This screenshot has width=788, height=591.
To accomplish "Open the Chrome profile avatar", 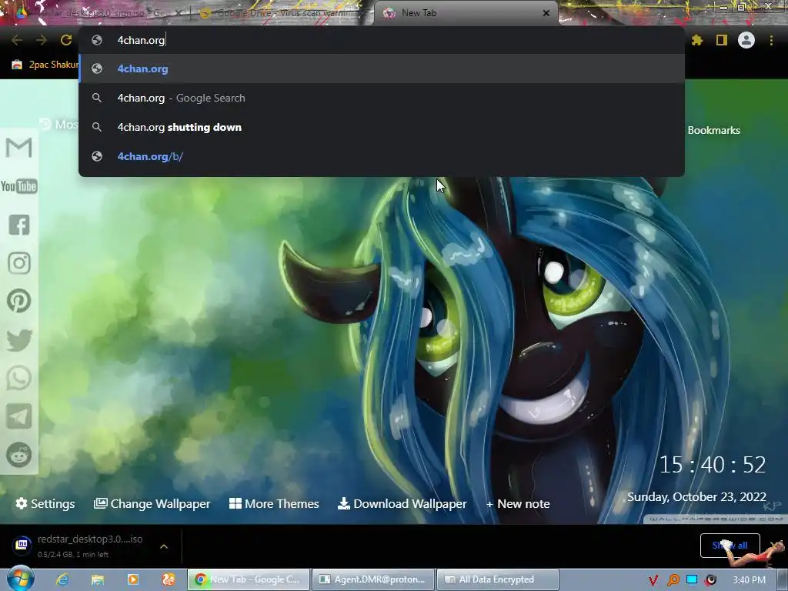I will [x=746, y=40].
